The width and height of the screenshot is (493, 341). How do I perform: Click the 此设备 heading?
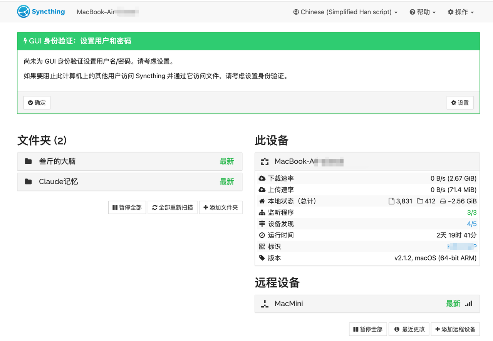(272, 140)
